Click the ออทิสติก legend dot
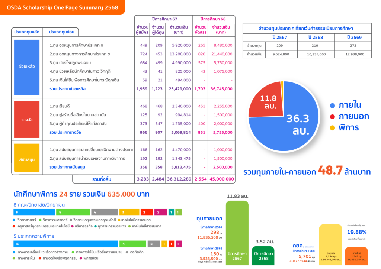The height and width of the screenshot is (269, 381). (126, 252)
